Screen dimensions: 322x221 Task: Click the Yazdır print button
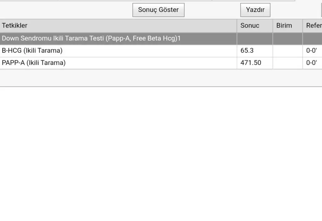255,10
